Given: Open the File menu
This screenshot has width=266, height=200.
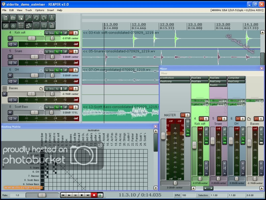Looking at the screenshot, I should 4,10.
